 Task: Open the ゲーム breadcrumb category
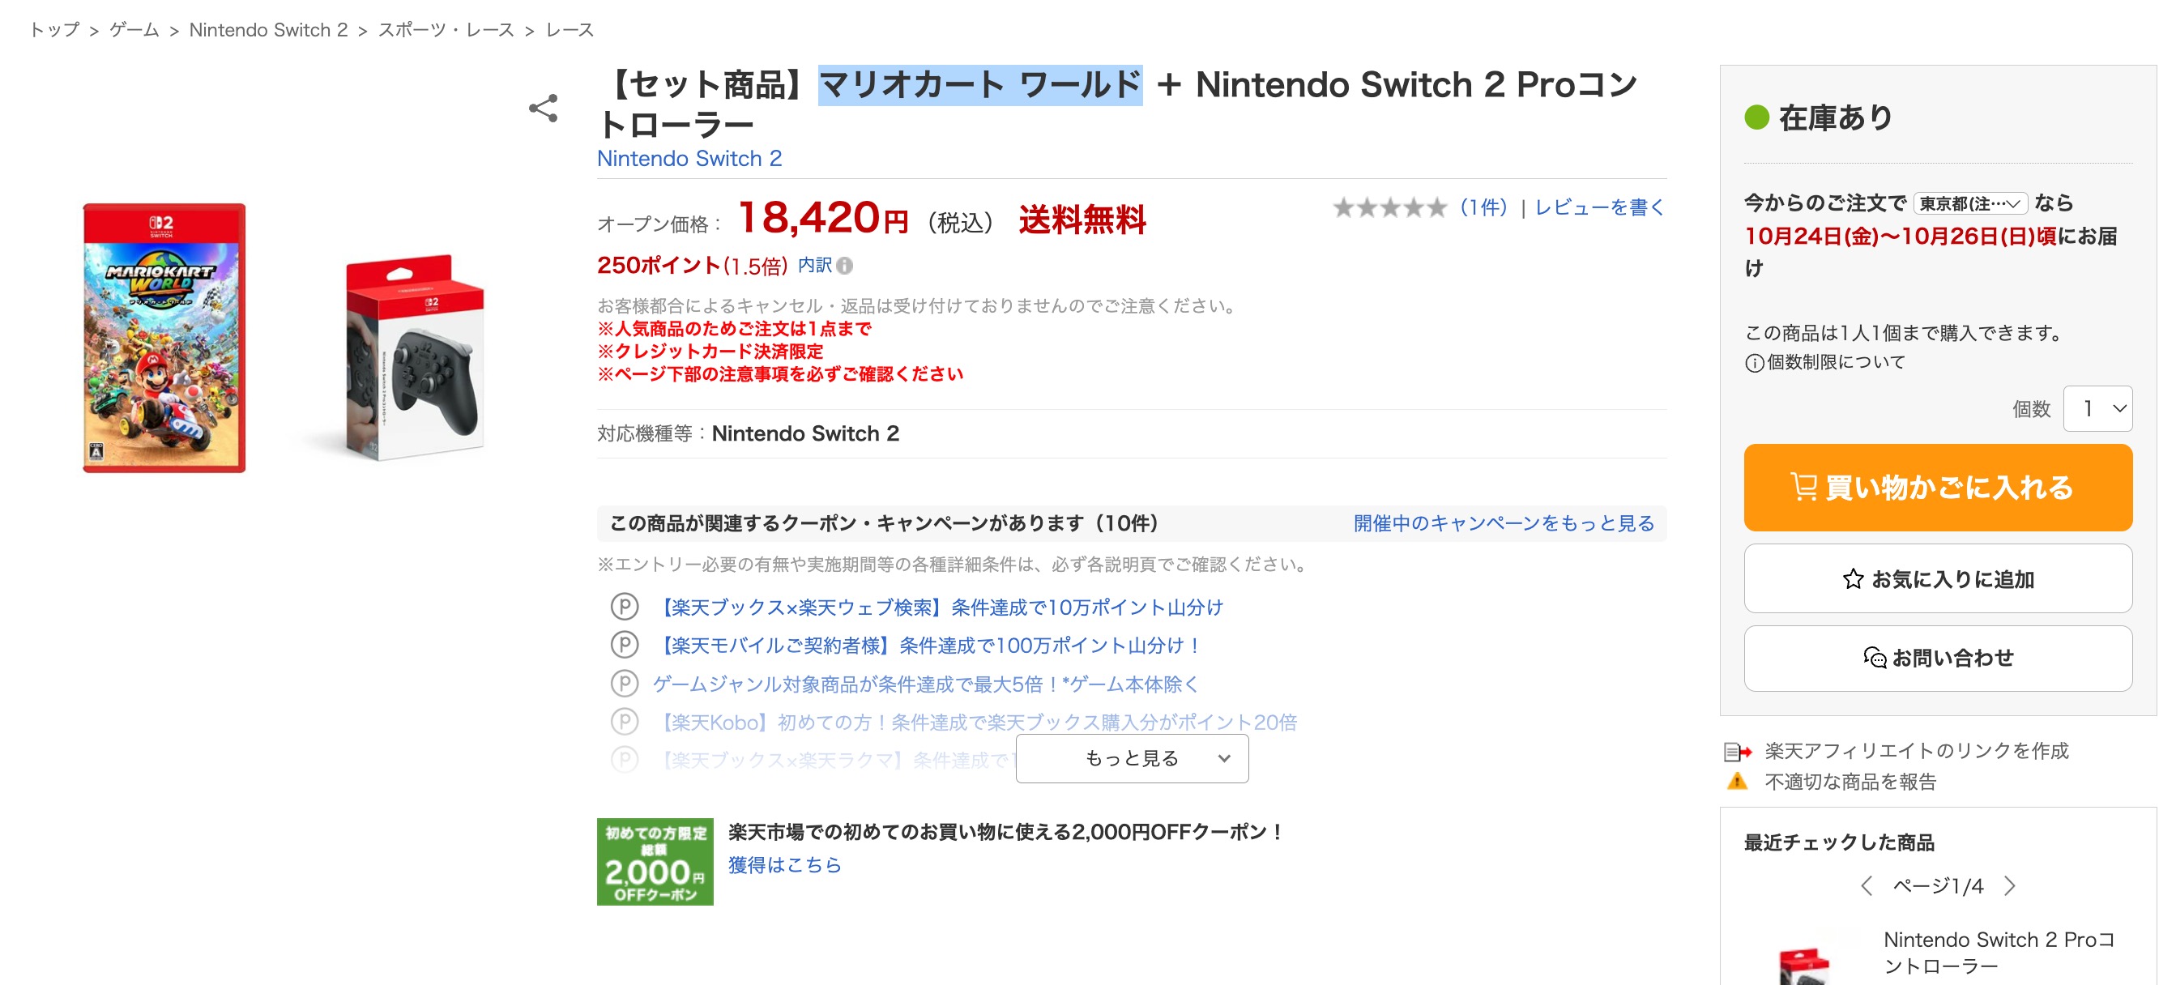[x=134, y=31]
